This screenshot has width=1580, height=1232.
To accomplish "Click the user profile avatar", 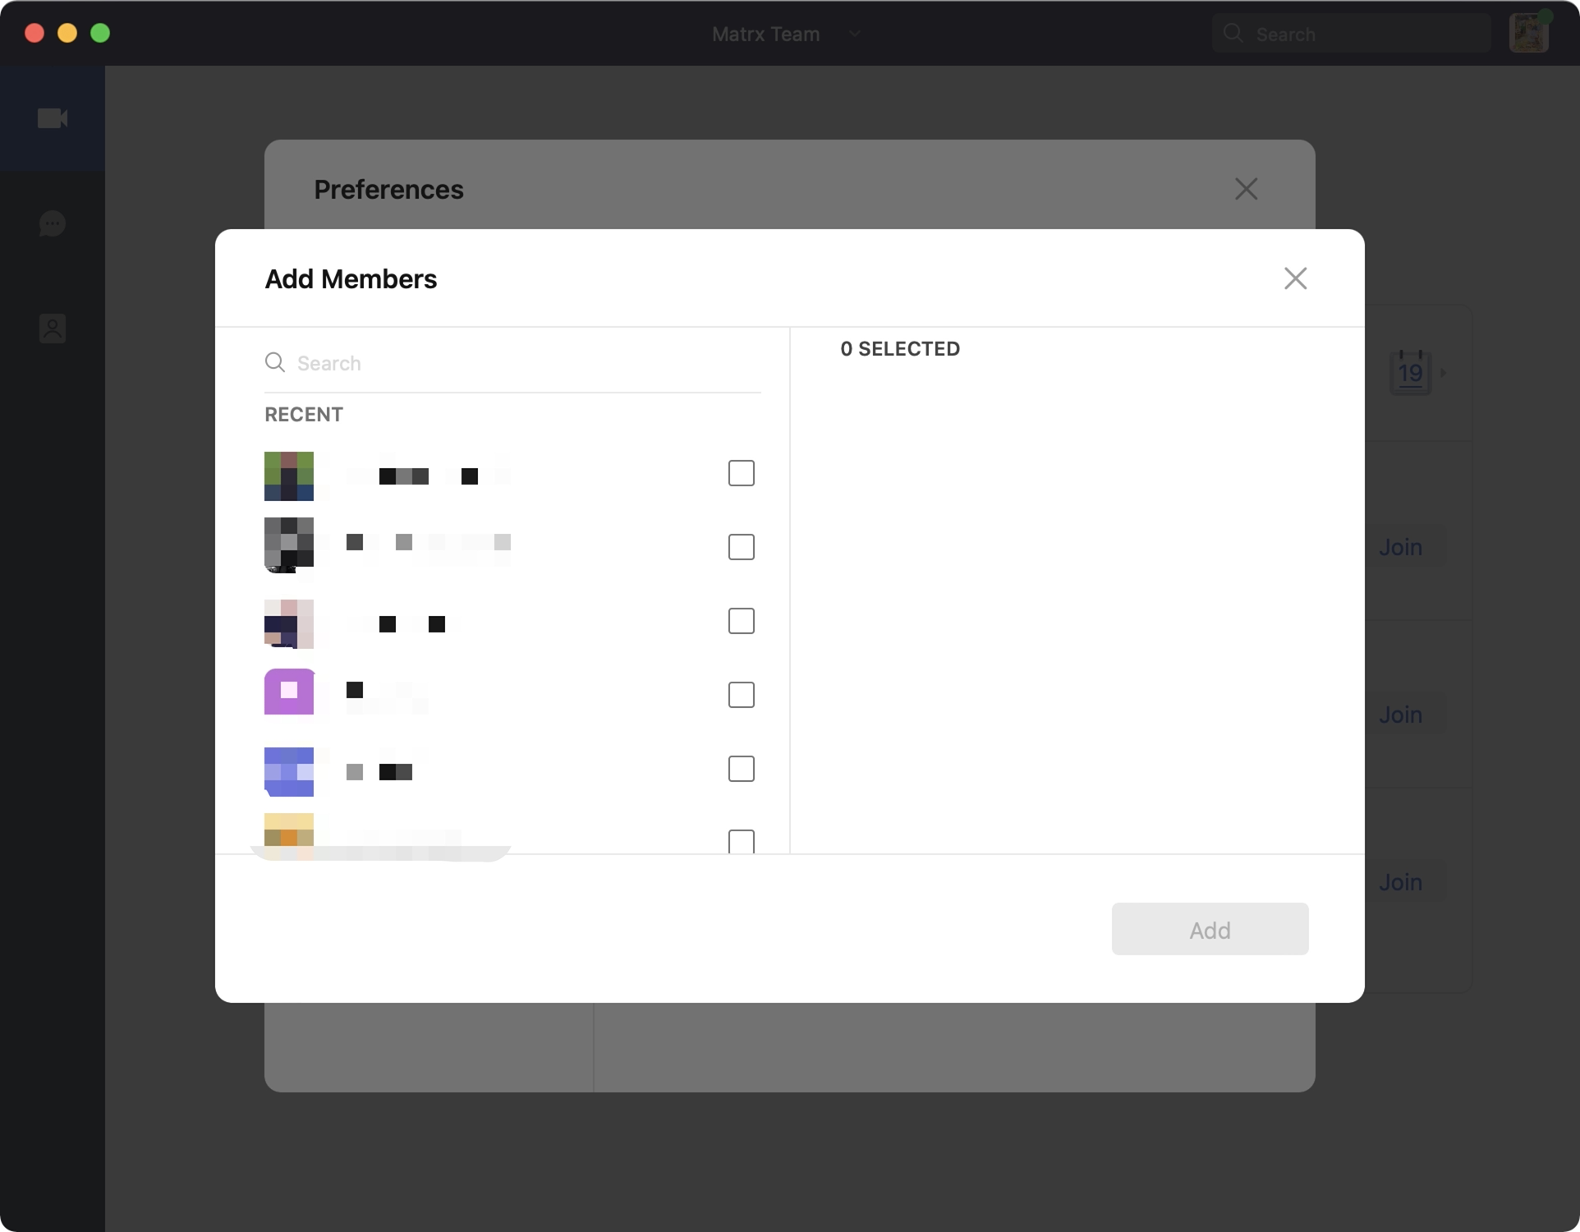I will 1528,34.
